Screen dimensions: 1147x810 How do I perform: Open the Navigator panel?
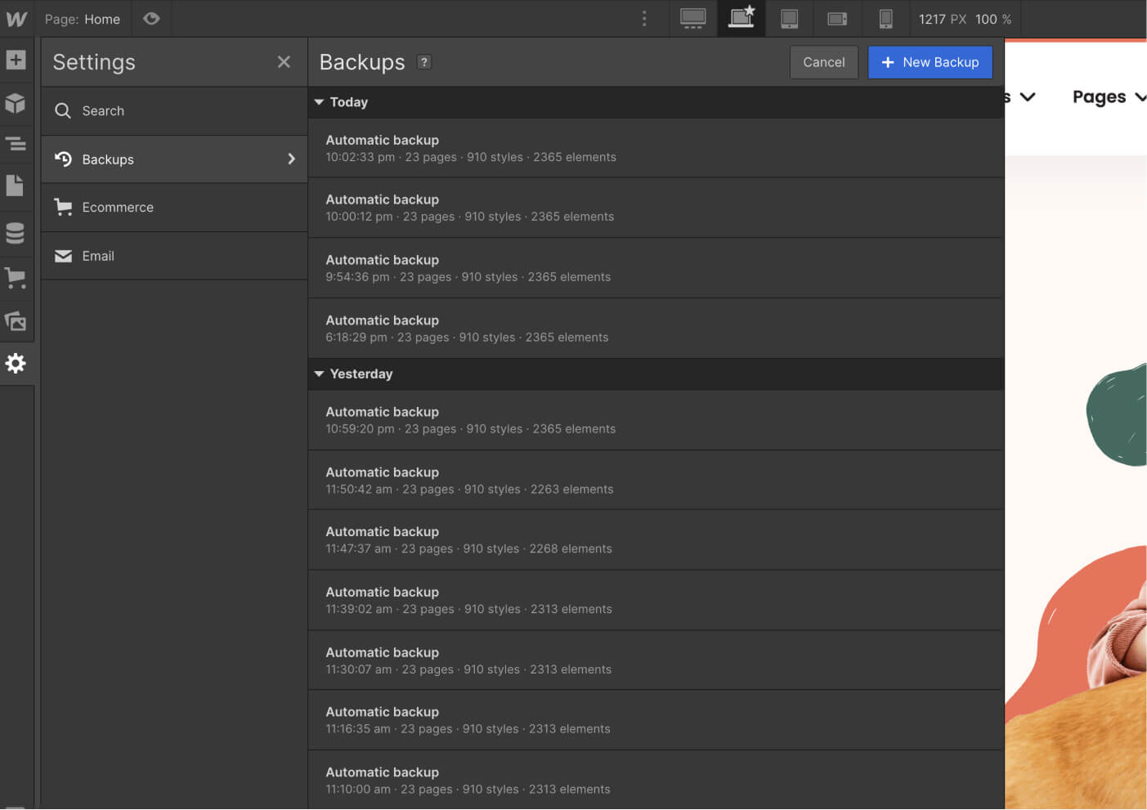point(17,143)
